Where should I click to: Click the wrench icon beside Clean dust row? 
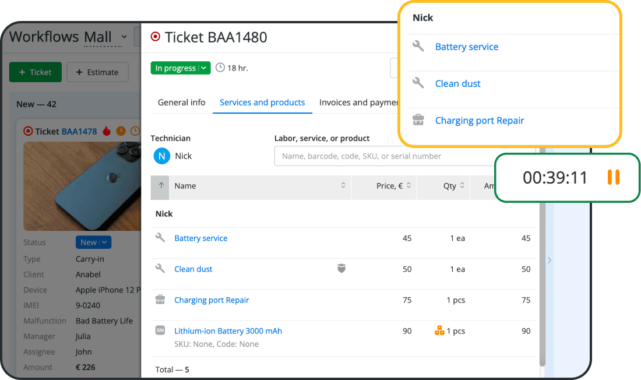tap(160, 269)
